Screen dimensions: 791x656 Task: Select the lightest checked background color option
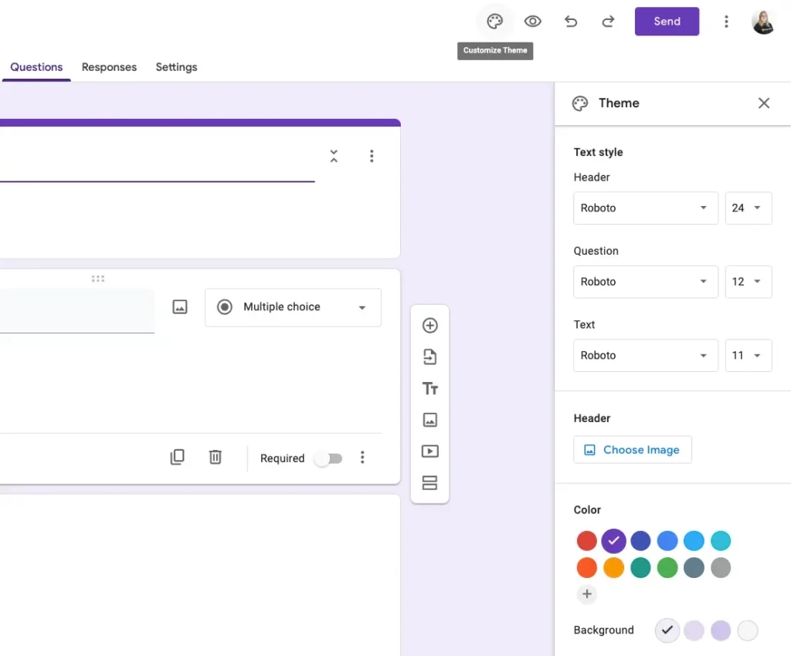pyautogui.click(x=667, y=631)
